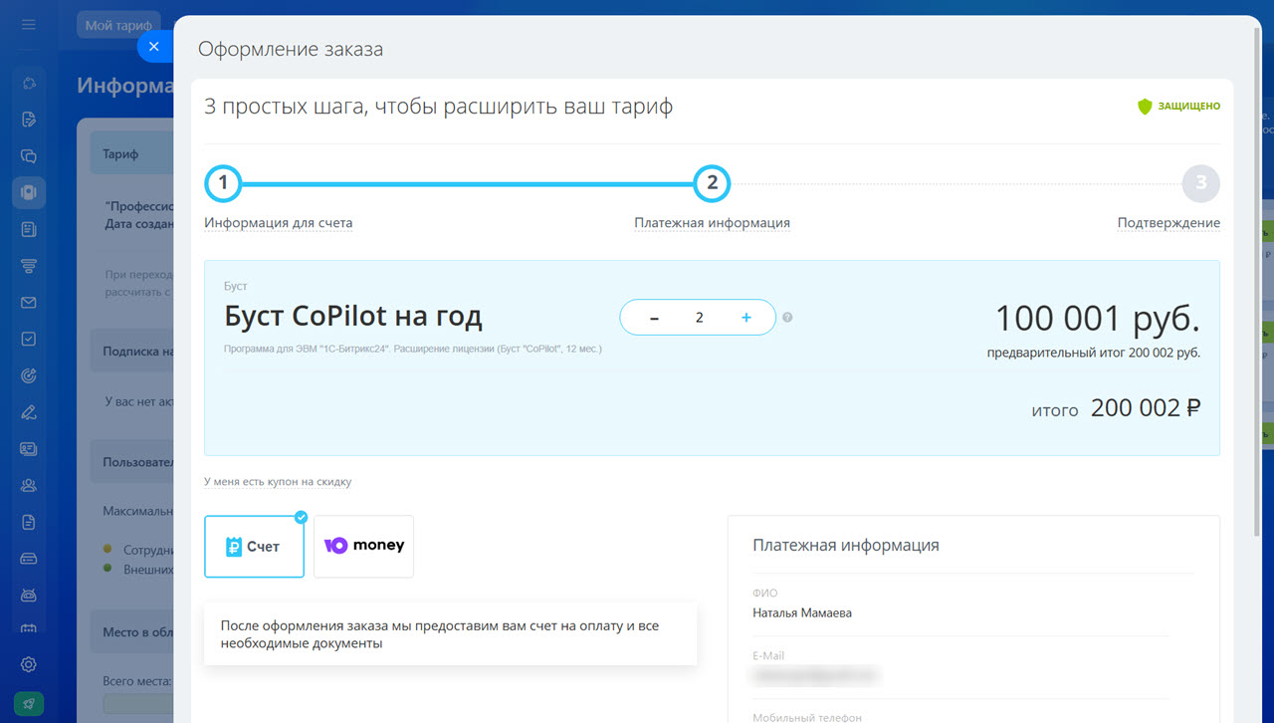Image resolution: width=1274 pixels, height=723 pixels.
Task: Click the 'Мобильный телефон' field label
Action: [807, 717]
